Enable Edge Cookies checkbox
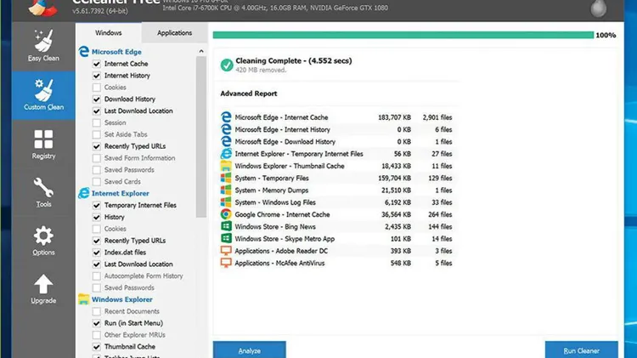The height and width of the screenshot is (358, 637). [97, 88]
